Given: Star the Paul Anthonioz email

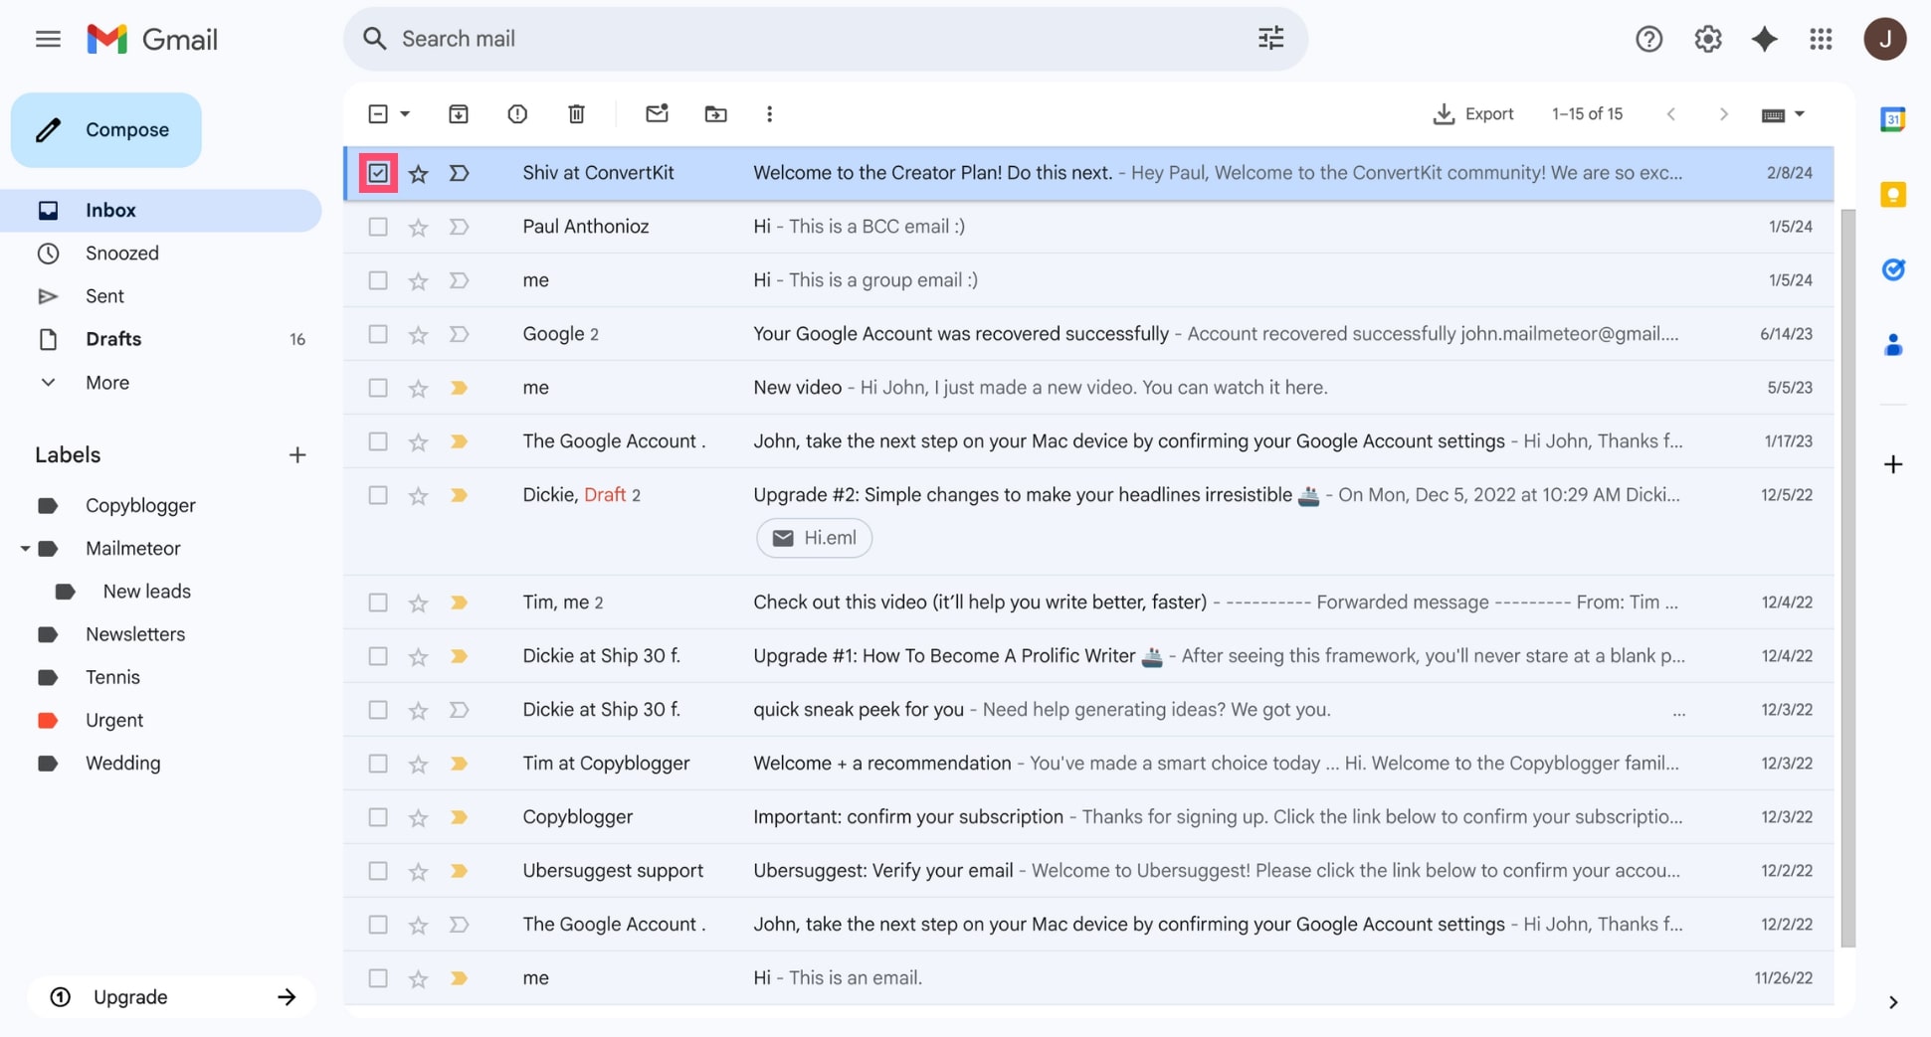Looking at the screenshot, I should [418, 228].
